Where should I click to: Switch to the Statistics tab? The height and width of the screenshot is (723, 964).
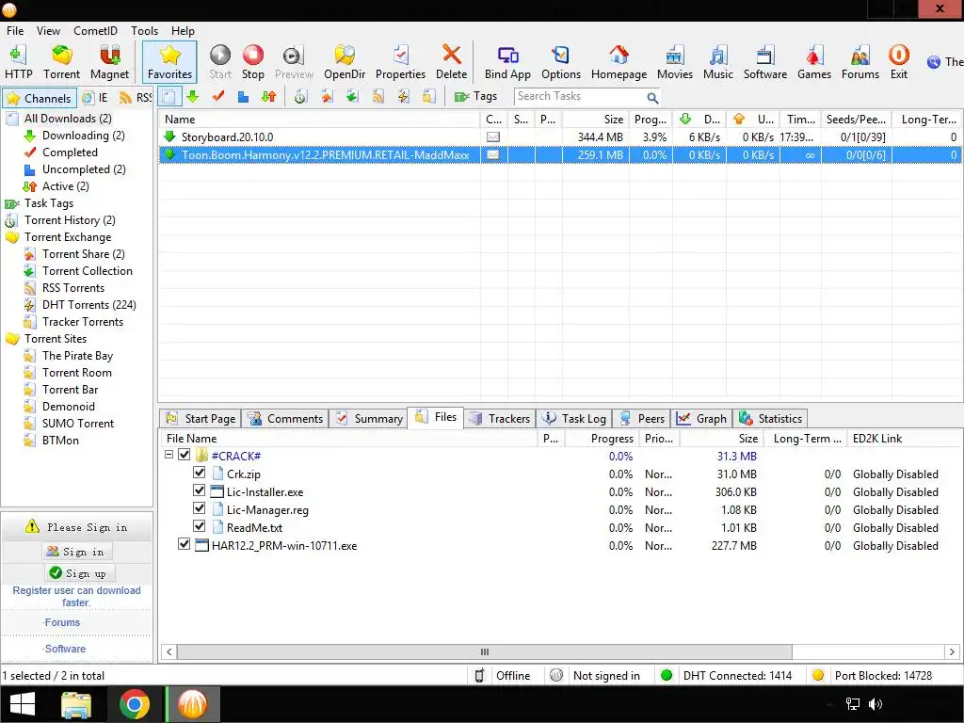[771, 419]
